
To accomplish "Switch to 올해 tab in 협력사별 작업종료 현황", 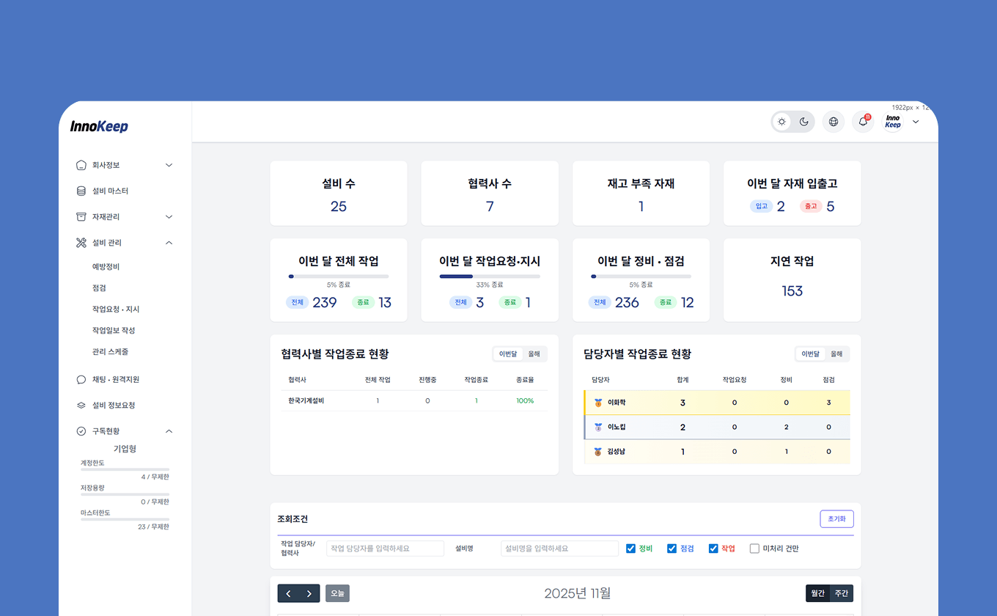I will pyautogui.click(x=534, y=353).
